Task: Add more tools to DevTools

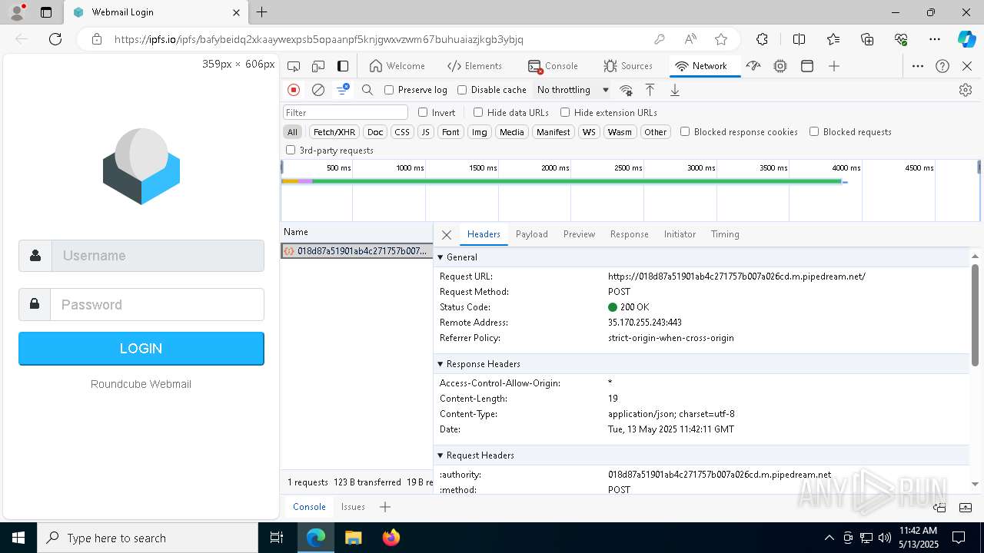Action: tap(834, 66)
